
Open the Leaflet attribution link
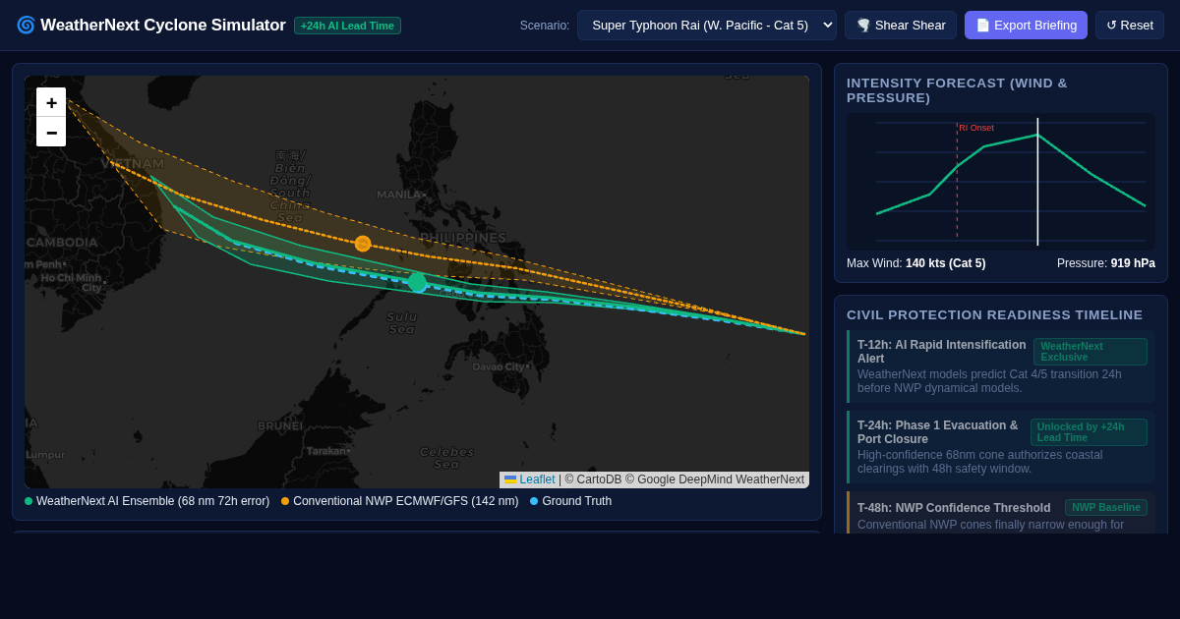point(530,479)
